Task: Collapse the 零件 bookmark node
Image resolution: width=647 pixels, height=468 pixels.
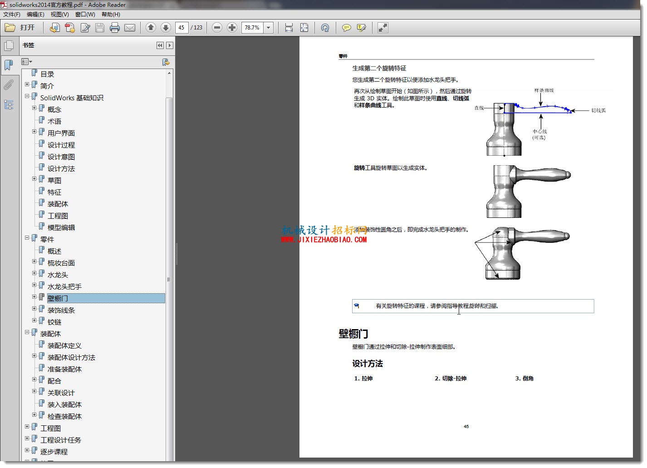Action: [x=27, y=238]
